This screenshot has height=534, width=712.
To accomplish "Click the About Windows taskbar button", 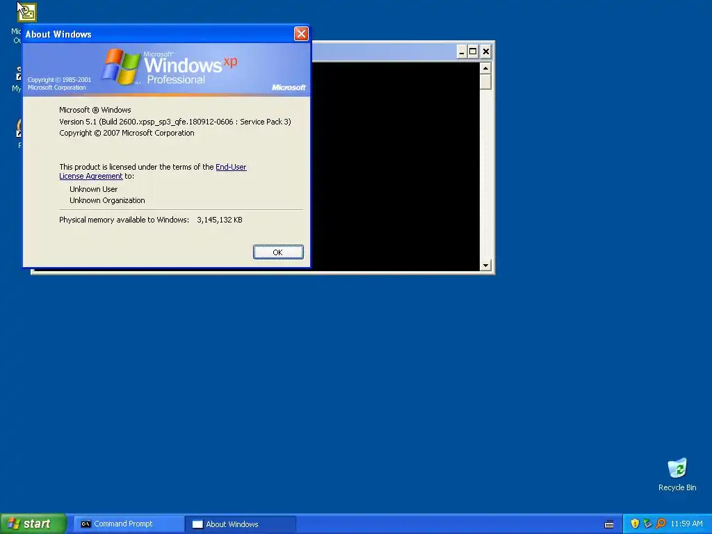I will (x=241, y=524).
